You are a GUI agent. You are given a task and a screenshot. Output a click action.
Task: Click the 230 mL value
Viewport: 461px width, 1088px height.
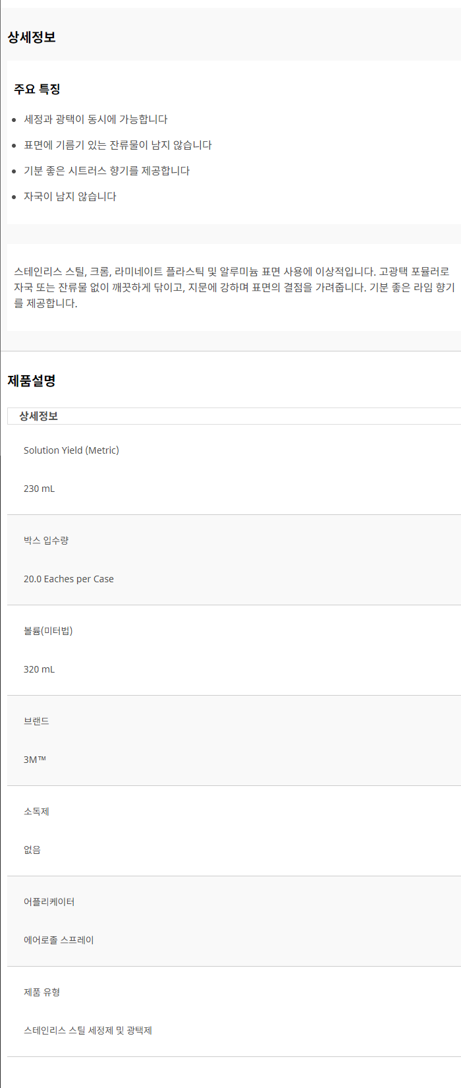[39, 489]
